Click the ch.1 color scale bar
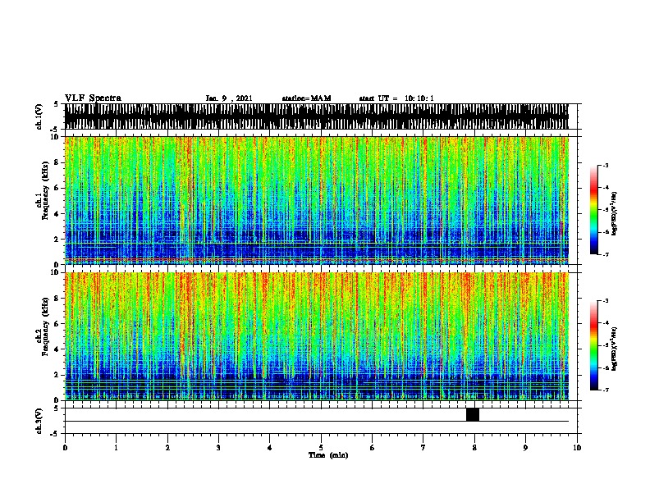This screenshot has width=650, height=502. pos(594,210)
